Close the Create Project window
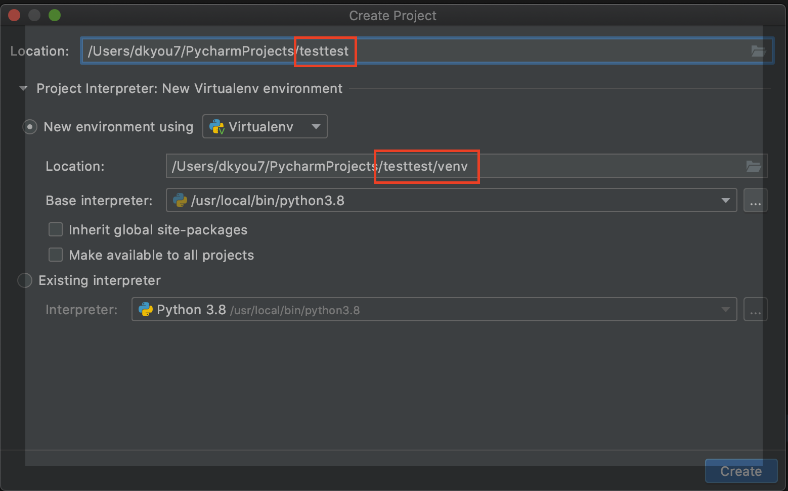Viewport: 788px width, 491px height. [x=14, y=15]
